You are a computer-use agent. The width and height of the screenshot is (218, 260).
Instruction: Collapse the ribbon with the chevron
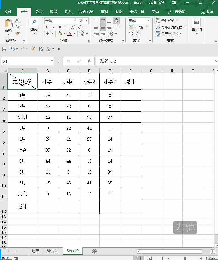[x=216, y=41]
